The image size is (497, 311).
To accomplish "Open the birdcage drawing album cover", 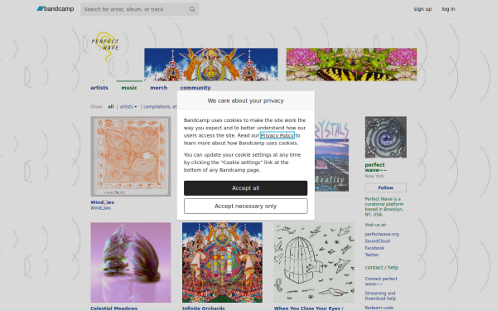I will [314, 262].
